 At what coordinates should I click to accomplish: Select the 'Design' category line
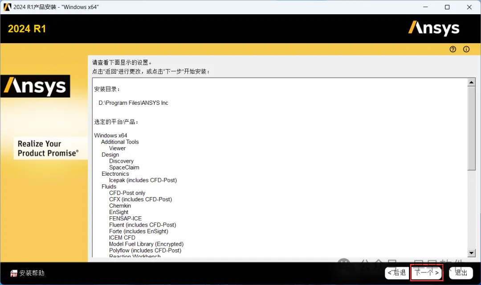(110, 155)
